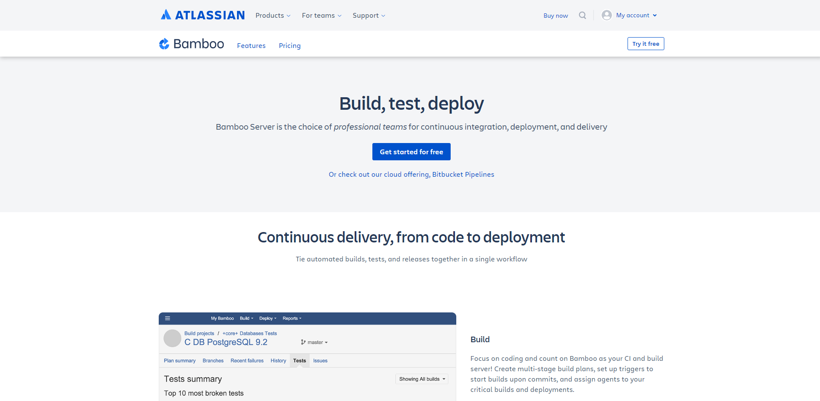Viewport: 820px width, 401px height.
Task: Click the Try it free button
Action: coord(646,44)
